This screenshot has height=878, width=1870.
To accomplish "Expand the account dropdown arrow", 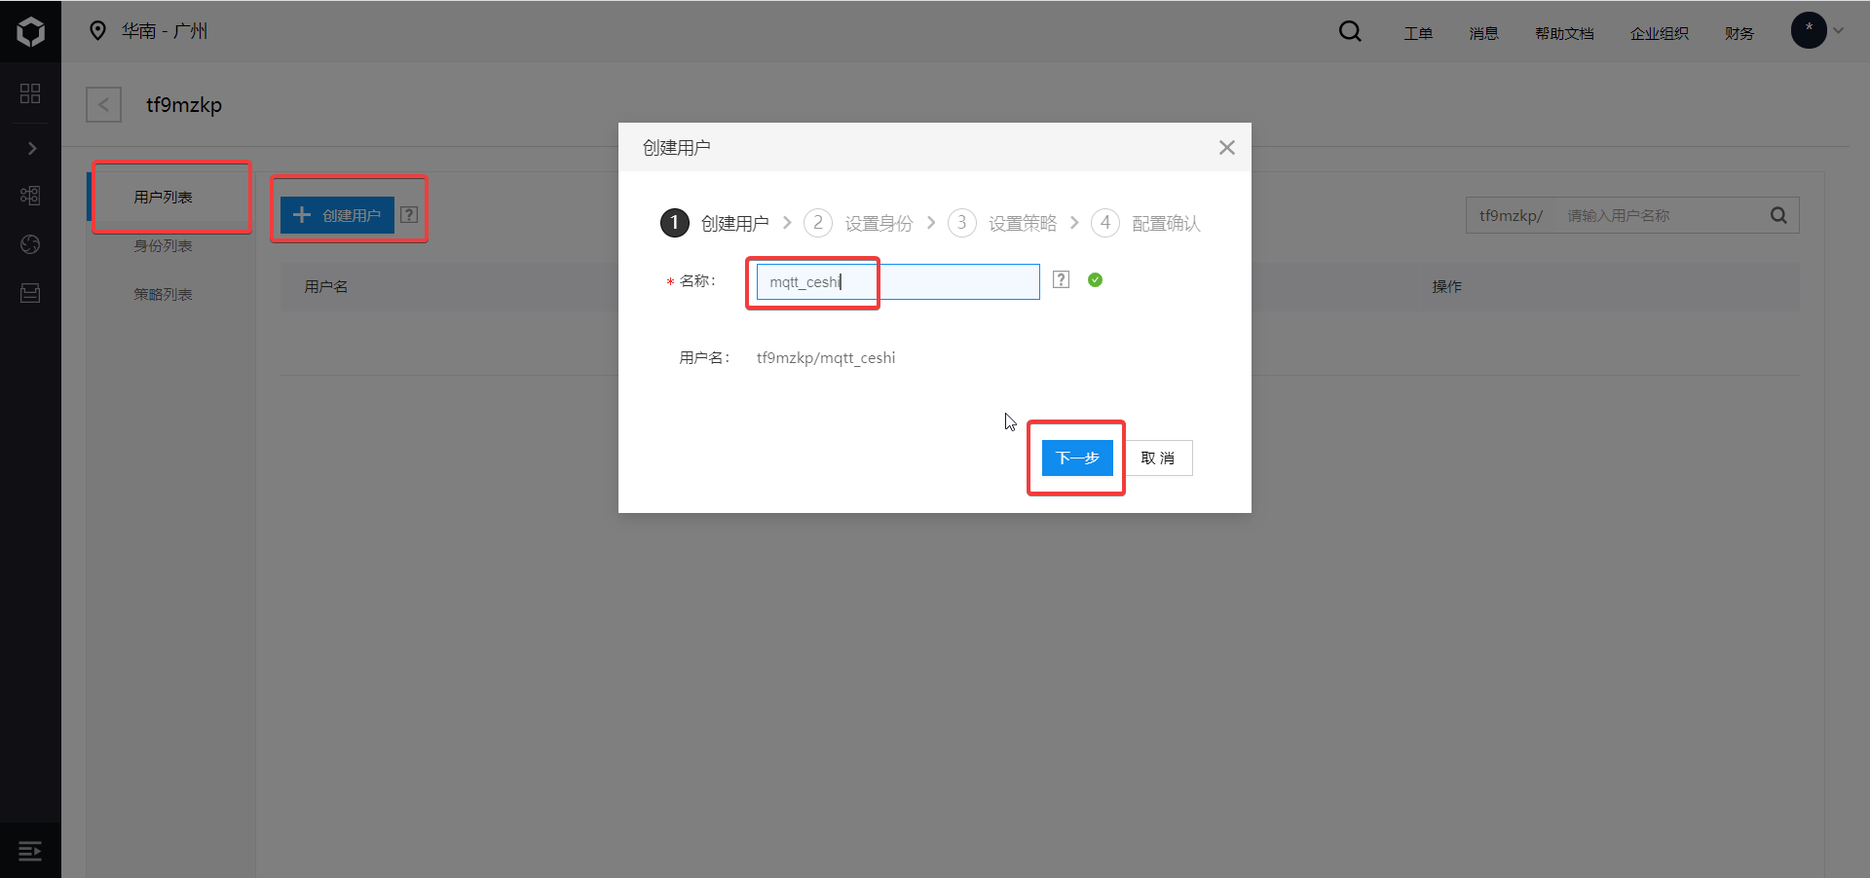I will pos(1839,31).
